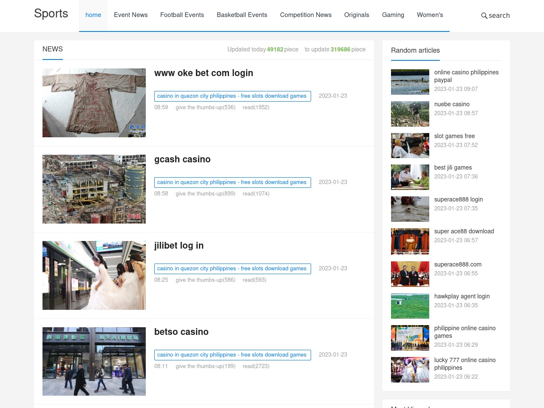Click time '08:11' on betso casino article
The width and height of the screenshot is (544, 408).
[161, 366]
